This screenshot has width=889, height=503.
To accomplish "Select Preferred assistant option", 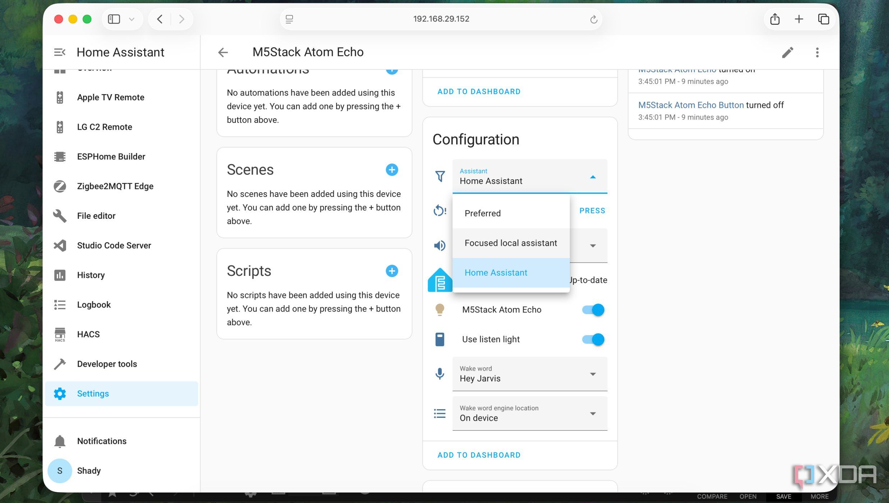I will (511, 213).
